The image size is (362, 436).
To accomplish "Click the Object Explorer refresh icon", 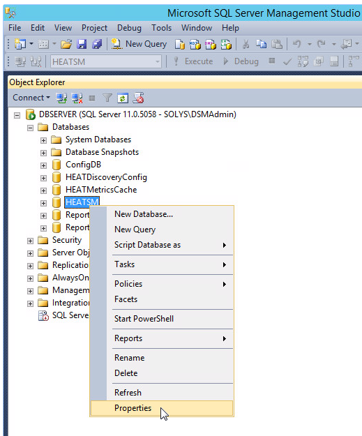I will 123,98.
